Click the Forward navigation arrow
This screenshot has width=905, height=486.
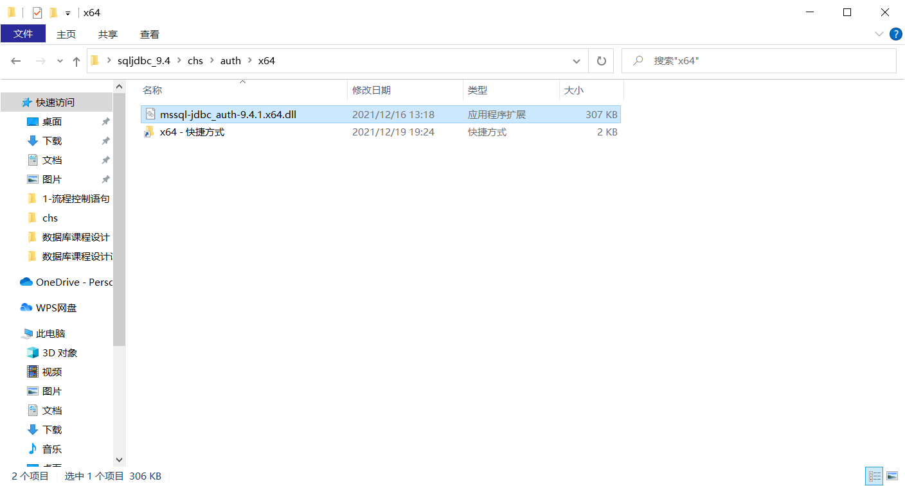(40, 61)
